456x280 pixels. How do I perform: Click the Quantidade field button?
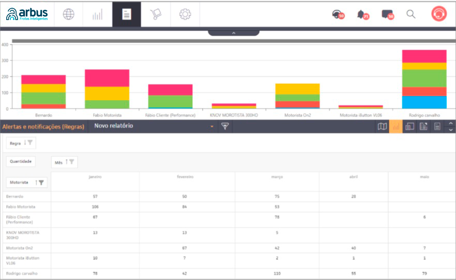(21, 161)
